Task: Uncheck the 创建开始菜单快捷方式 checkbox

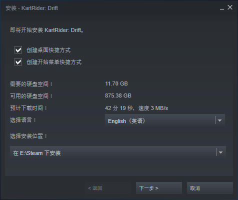Action: tap(18, 62)
